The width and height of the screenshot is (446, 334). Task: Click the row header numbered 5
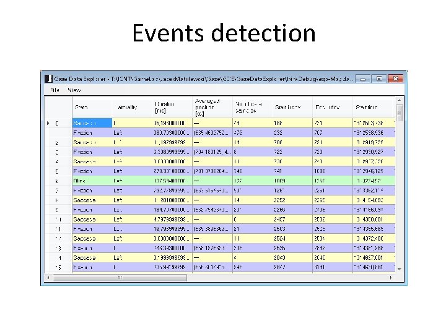(x=58, y=171)
